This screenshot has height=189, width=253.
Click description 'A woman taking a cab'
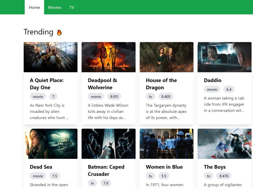point(224,104)
